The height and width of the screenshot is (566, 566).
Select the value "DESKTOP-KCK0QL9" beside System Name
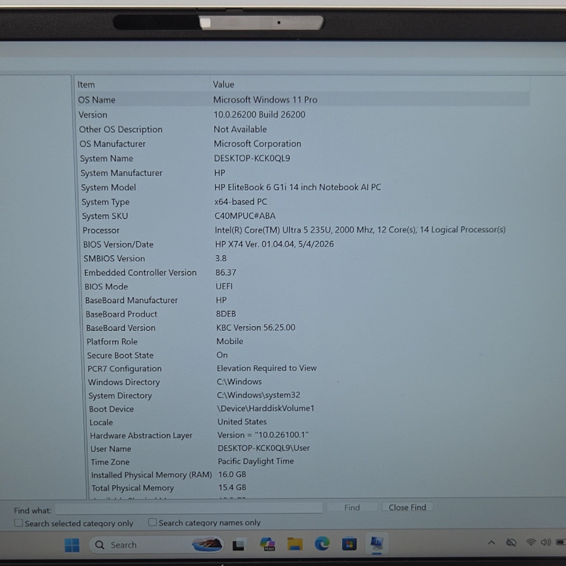tap(252, 158)
